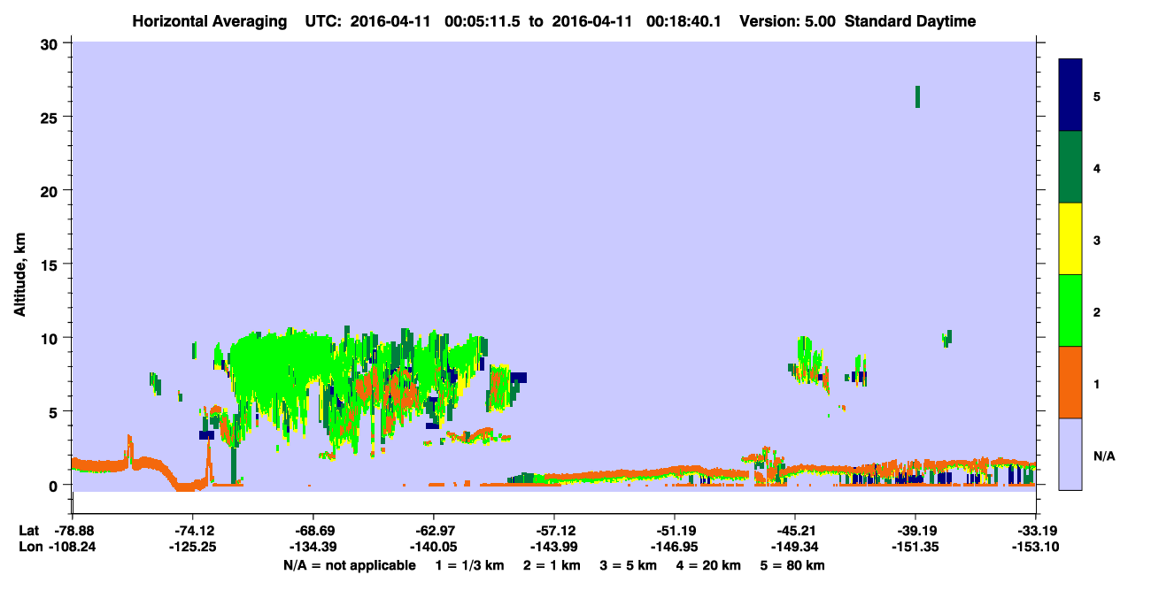Click the latitude value -57.12
The image size is (1151, 590).
click(553, 531)
